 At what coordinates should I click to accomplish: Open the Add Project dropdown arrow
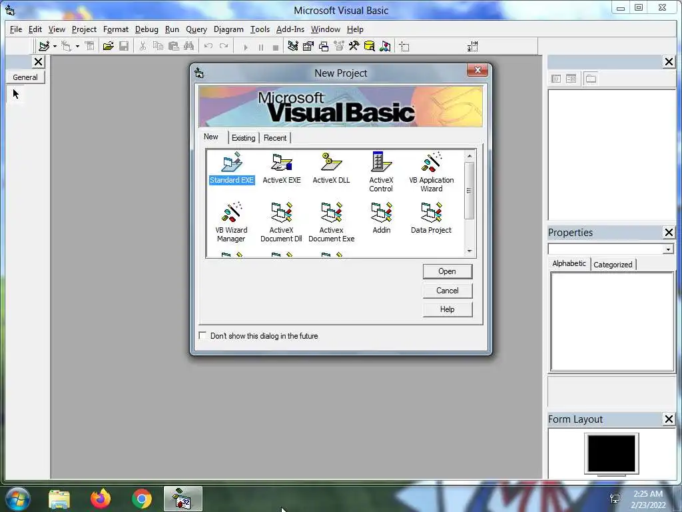[55, 46]
